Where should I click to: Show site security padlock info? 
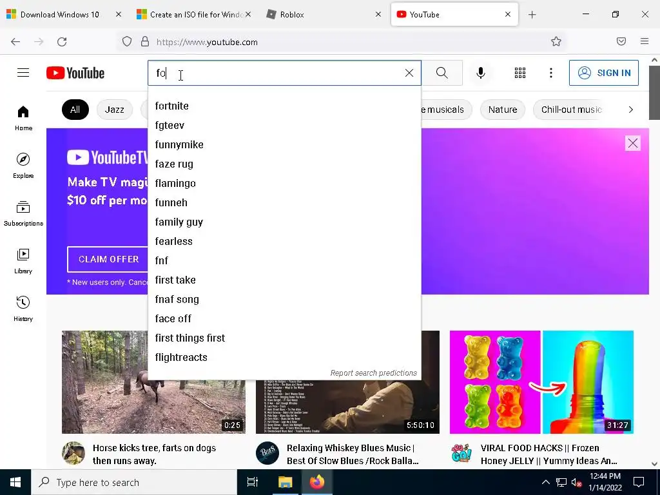tap(145, 42)
